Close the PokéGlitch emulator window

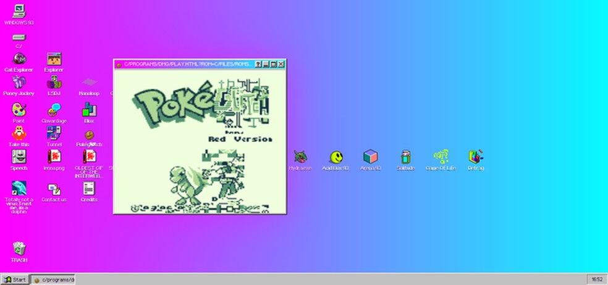coord(281,64)
